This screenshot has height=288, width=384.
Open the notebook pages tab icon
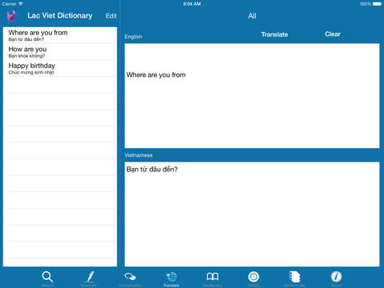(294, 277)
